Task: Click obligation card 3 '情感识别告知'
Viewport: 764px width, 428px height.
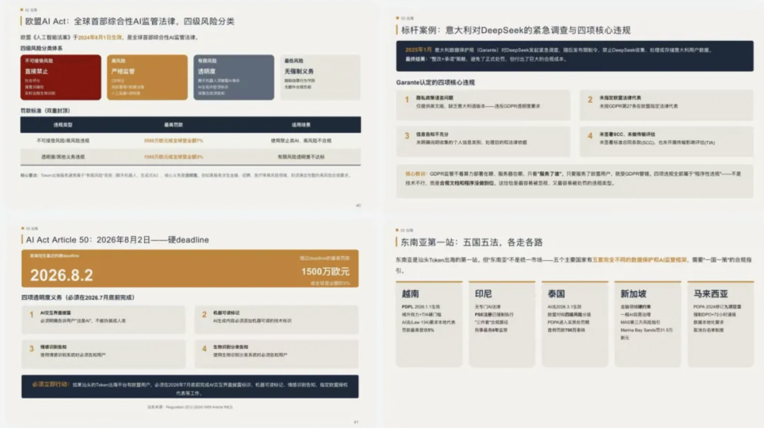Action: (103, 354)
